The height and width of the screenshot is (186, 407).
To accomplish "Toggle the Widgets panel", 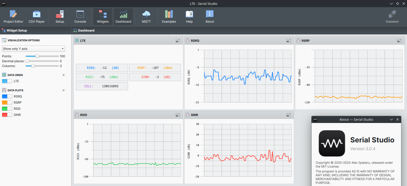I will [x=103, y=17].
